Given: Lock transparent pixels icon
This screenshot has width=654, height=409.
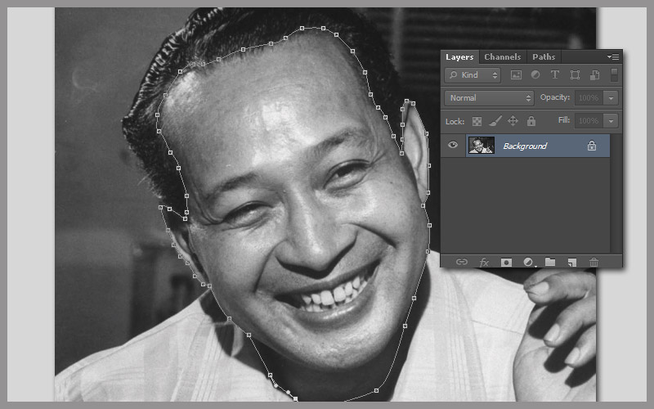Looking at the screenshot, I should pos(477,121).
